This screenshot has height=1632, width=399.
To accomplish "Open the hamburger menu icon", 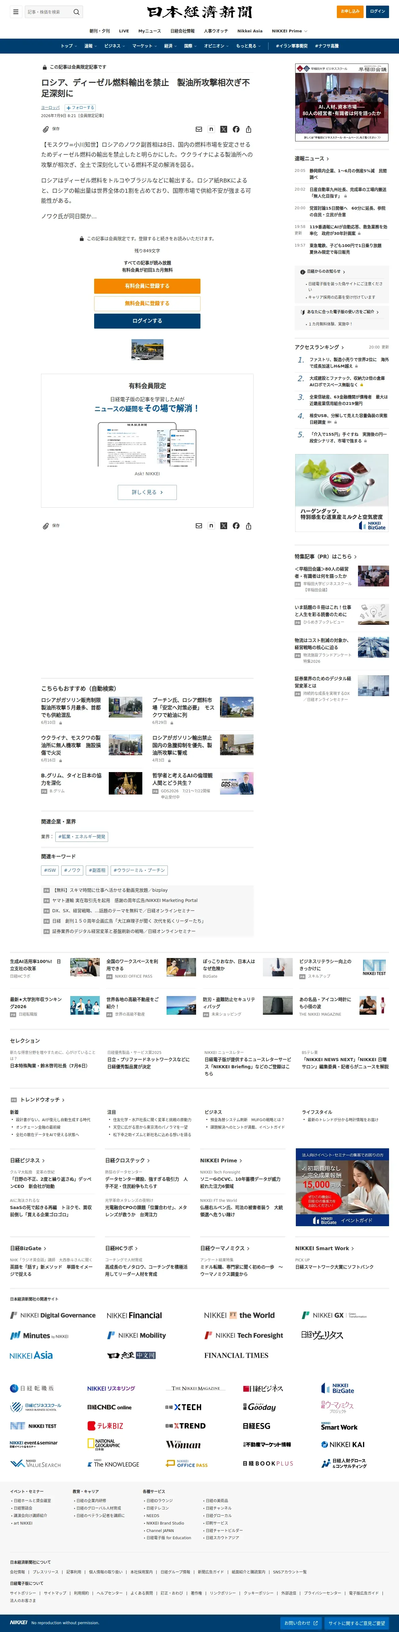I will [x=15, y=12].
